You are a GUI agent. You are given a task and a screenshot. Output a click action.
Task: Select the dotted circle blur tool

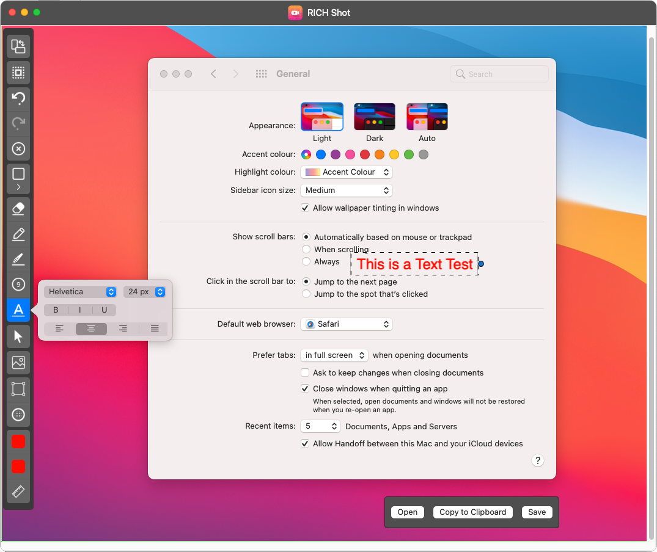click(x=18, y=415)
